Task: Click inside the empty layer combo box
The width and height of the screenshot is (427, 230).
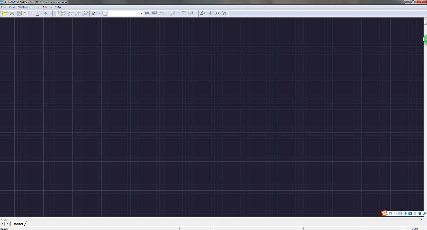Action: coord(124,13)
